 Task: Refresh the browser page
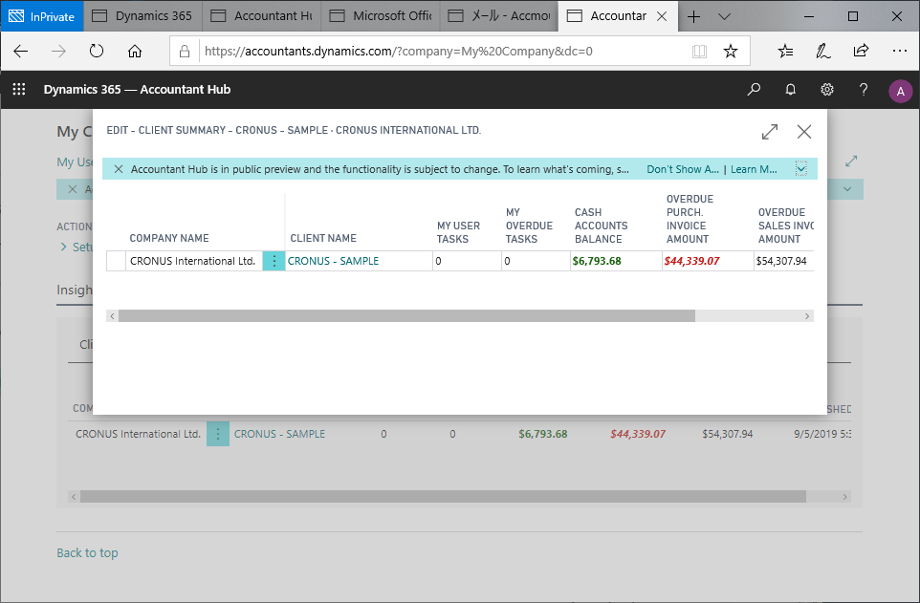[x=97, y=51]
